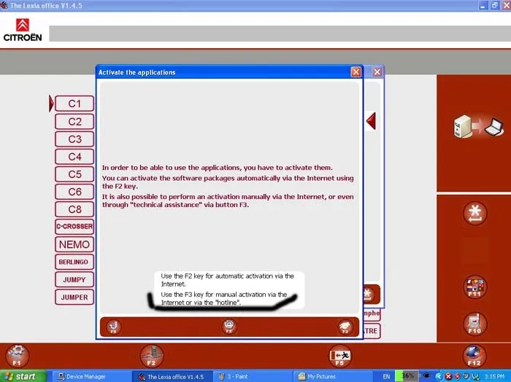Click the PC-to-laptop transfer icon

pyautogui.click(x=478, y=127)
